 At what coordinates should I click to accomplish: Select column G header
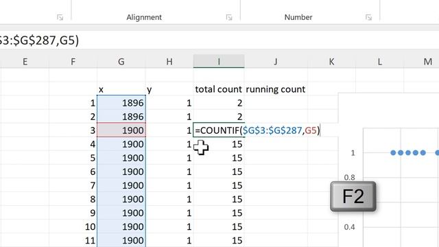[121, 61]
